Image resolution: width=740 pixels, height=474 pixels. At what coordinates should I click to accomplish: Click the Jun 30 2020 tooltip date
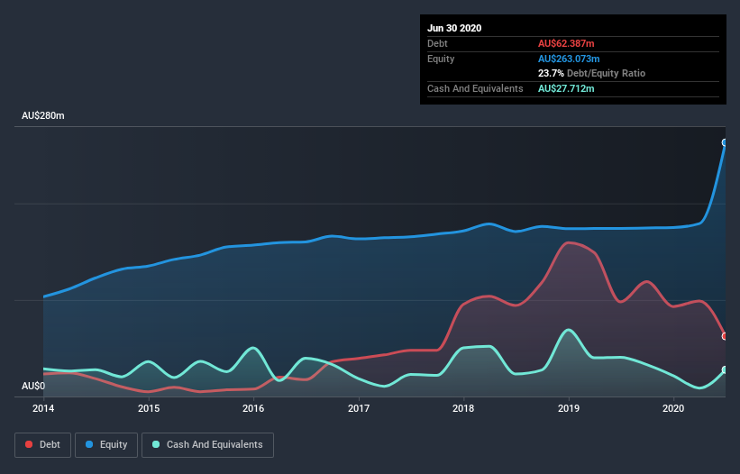454,28
